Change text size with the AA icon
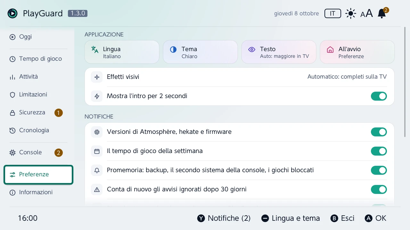The image size is (410, 230). [367, 13]
